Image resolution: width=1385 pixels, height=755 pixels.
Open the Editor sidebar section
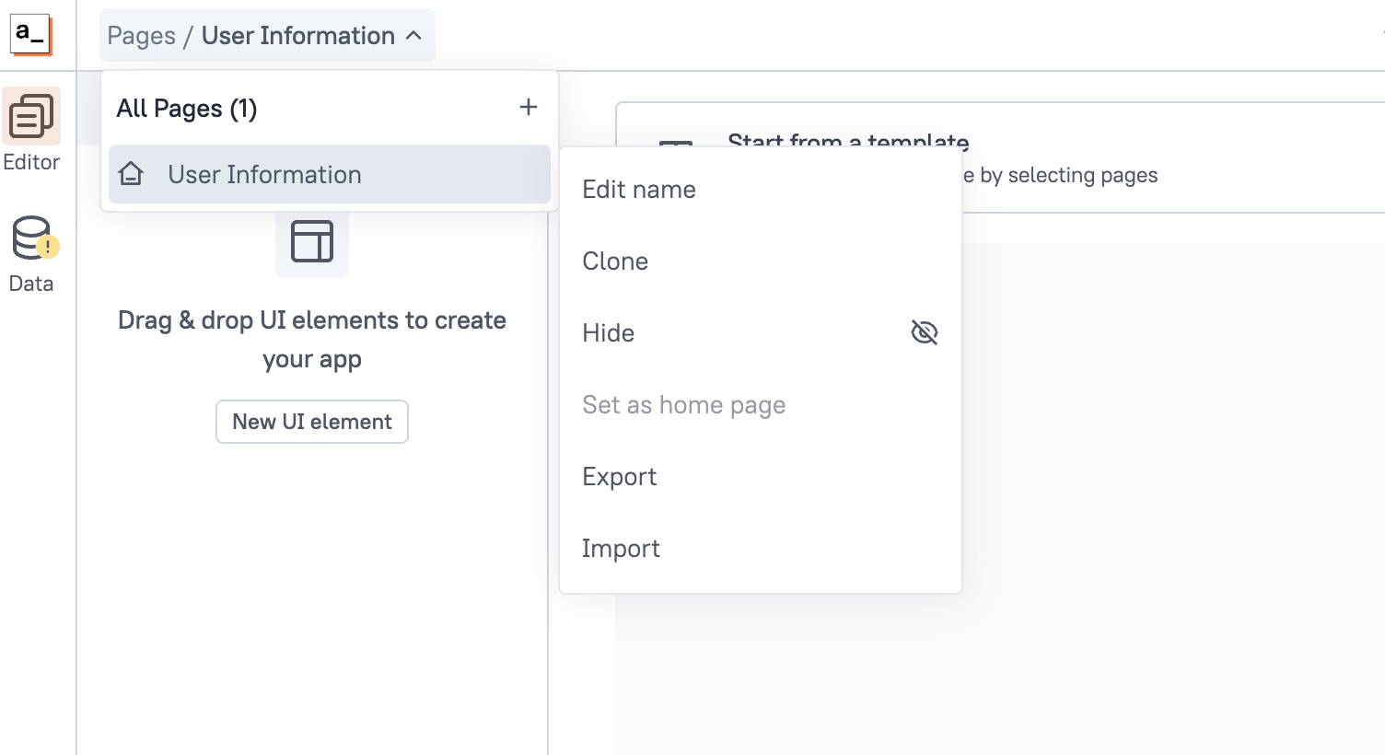tap(31, 131)
